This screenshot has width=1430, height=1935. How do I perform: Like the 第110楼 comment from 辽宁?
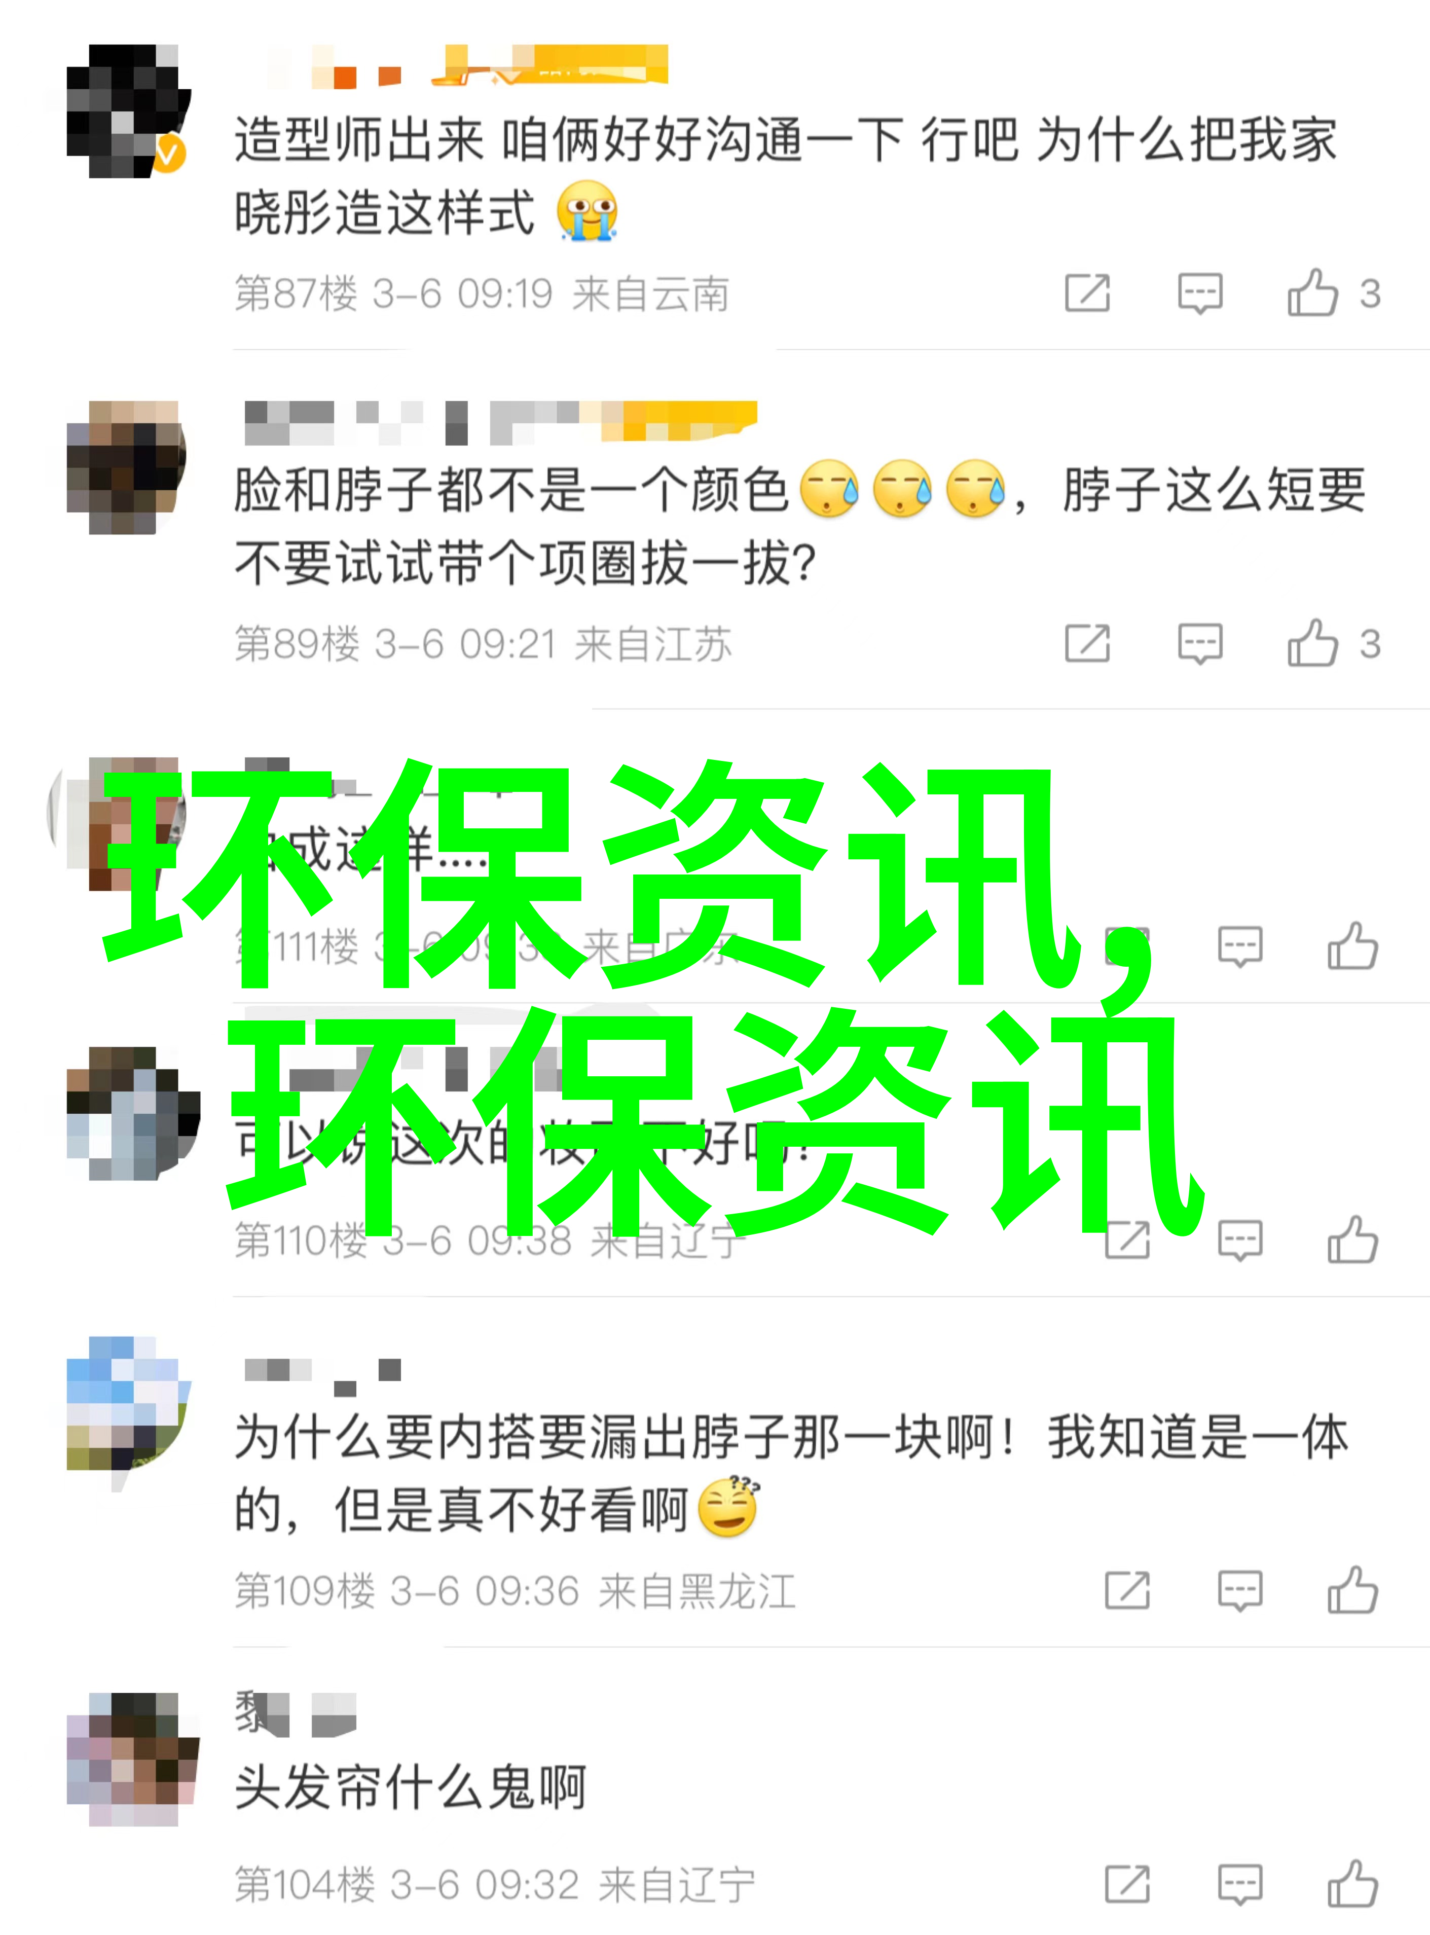click(x=1352, y=1240)
